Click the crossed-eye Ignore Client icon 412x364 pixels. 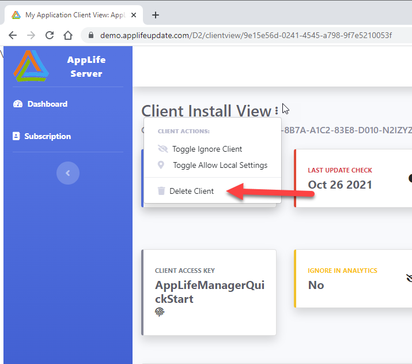tap(162, 149)
